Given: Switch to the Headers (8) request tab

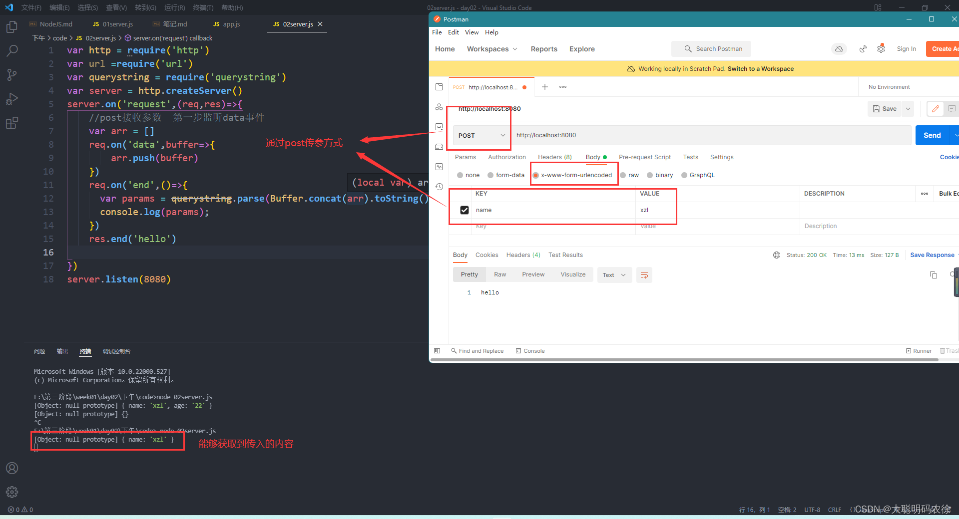Looking at the screenshot, I should pos(555,157).
